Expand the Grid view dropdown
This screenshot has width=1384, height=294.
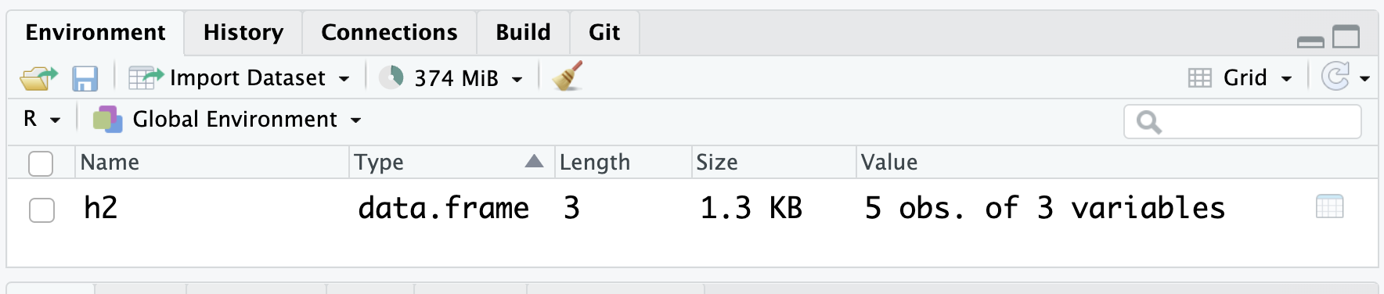point(1240,77)
